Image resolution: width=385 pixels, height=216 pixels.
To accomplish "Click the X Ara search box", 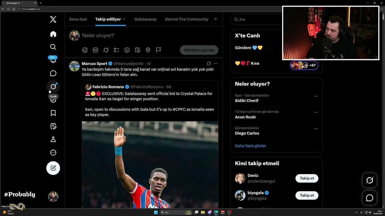I will click(256, 19).
